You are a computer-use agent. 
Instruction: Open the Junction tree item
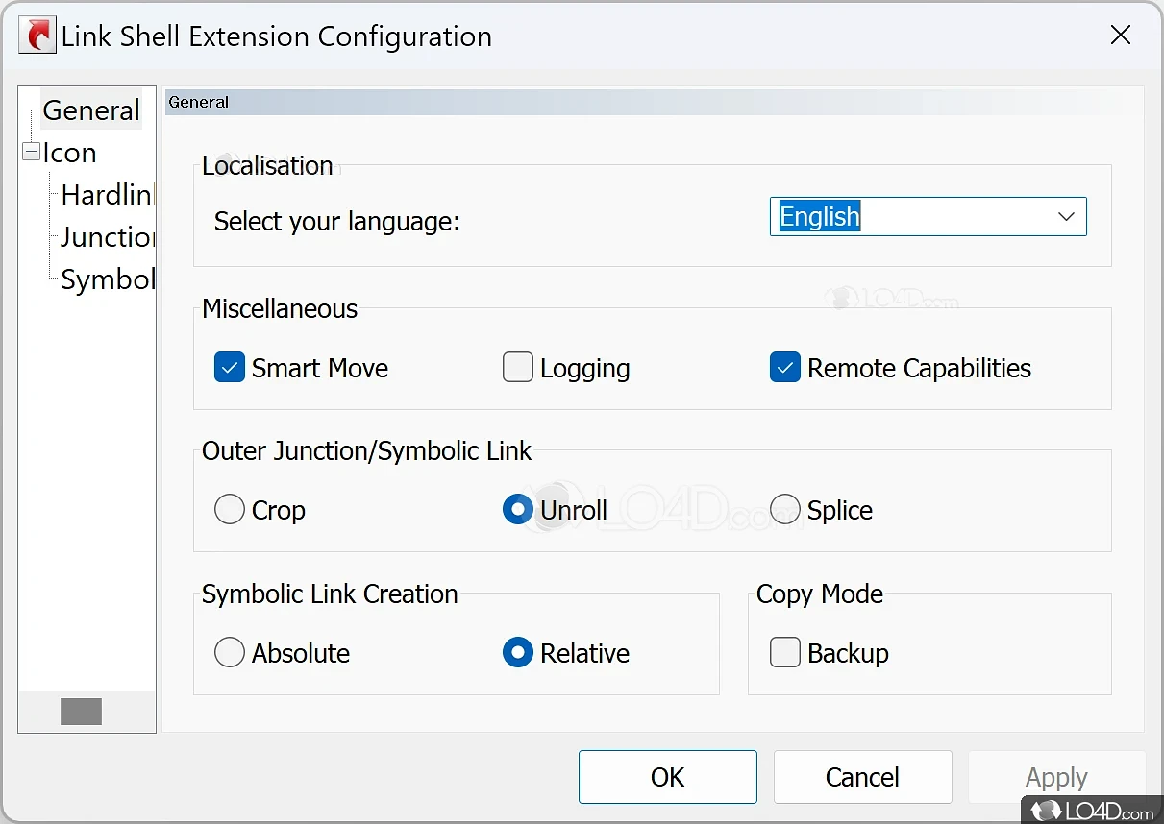(x=106, y=237)
